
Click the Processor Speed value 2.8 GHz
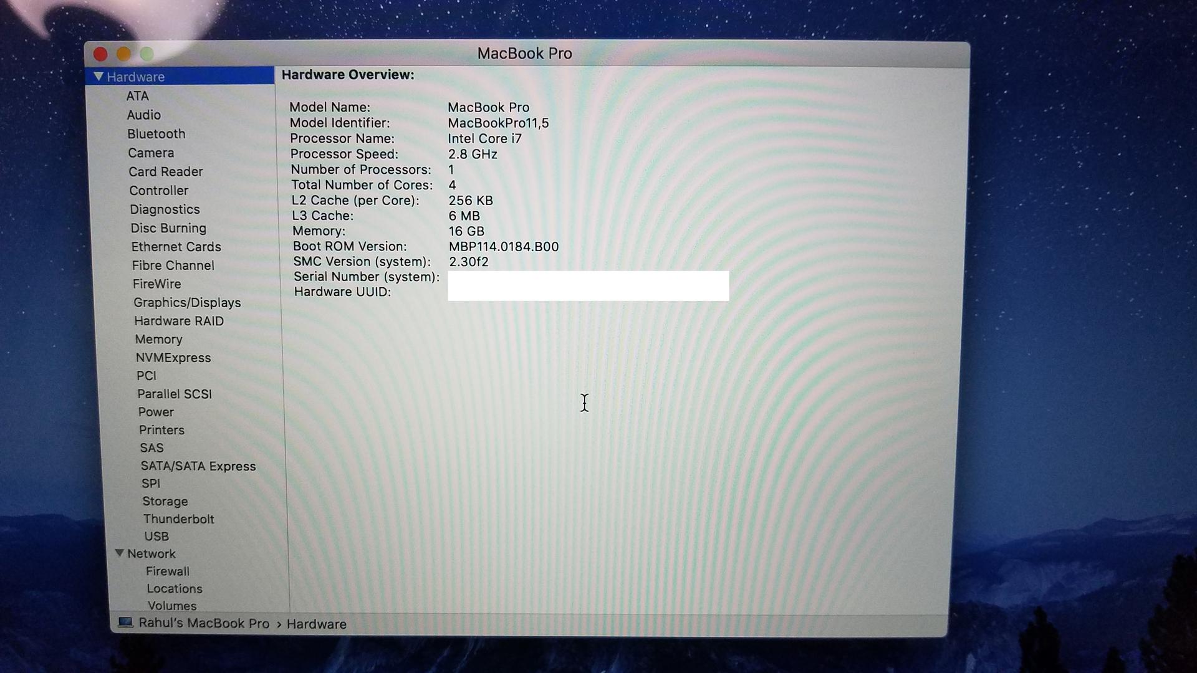[473, 154]
